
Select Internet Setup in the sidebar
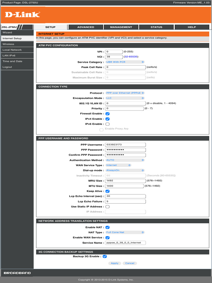click(x=17, y=38)
